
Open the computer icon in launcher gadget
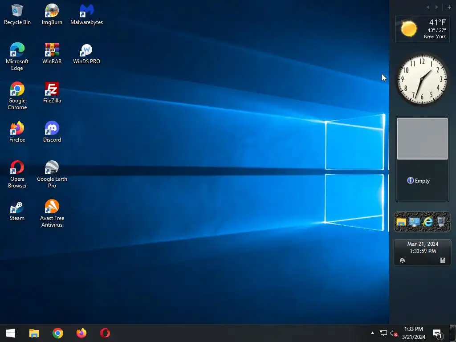(414, 222)
